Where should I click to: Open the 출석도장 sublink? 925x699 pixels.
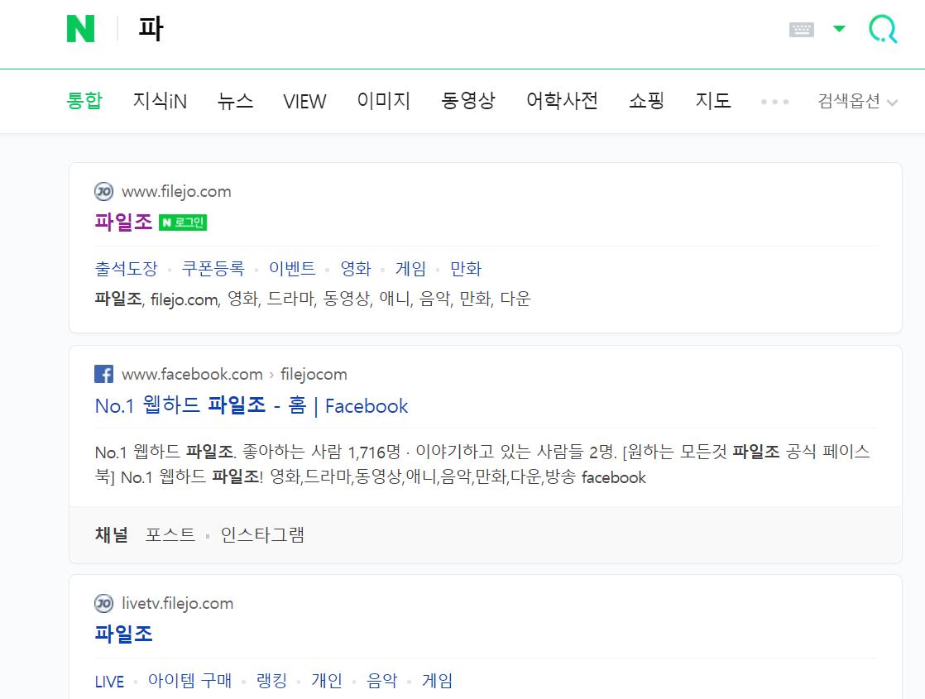click(127, 269)
